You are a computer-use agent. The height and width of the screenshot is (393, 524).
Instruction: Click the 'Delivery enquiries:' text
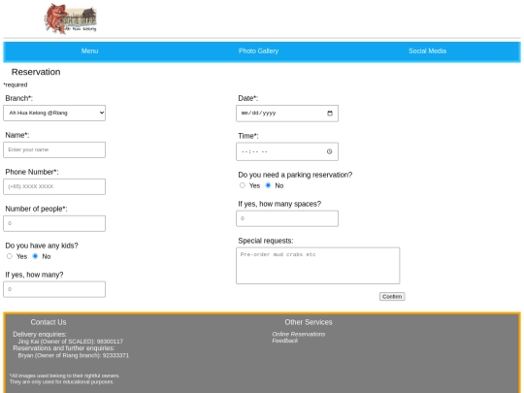(x=40, y=334)
